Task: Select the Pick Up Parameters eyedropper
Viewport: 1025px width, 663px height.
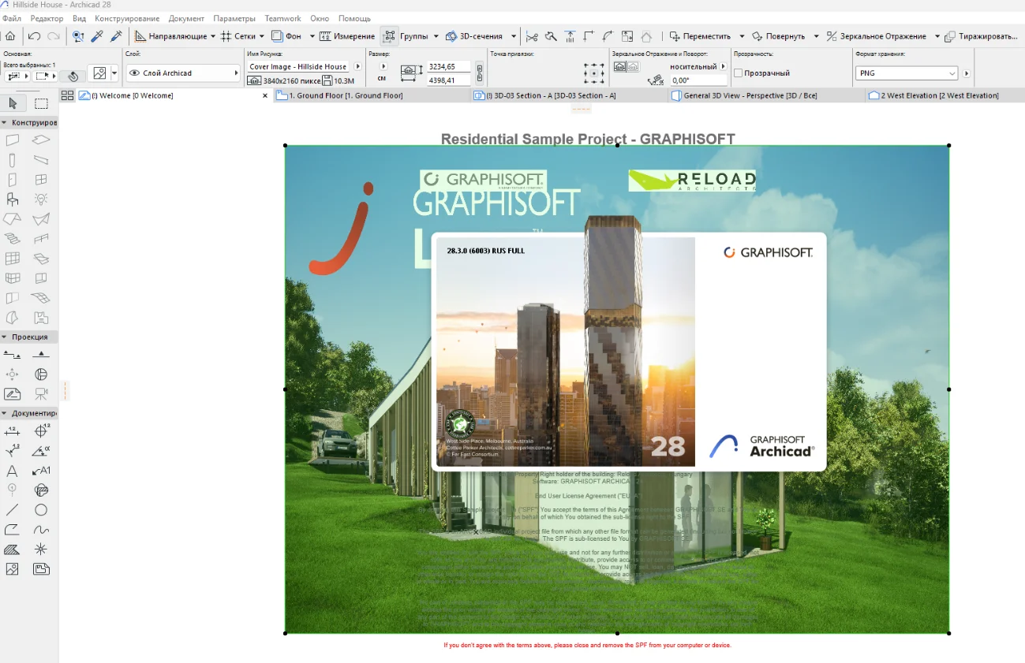Action: click(x=97, y=35)
